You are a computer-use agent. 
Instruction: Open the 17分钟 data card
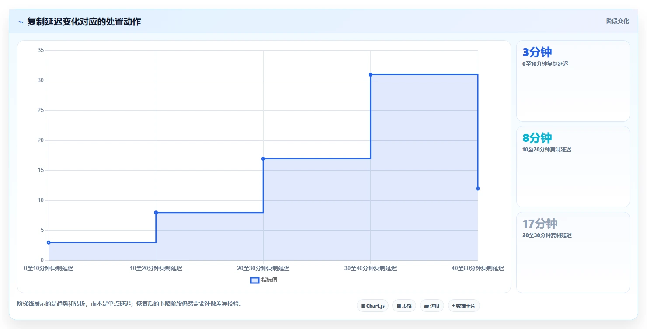pos(573,252)
